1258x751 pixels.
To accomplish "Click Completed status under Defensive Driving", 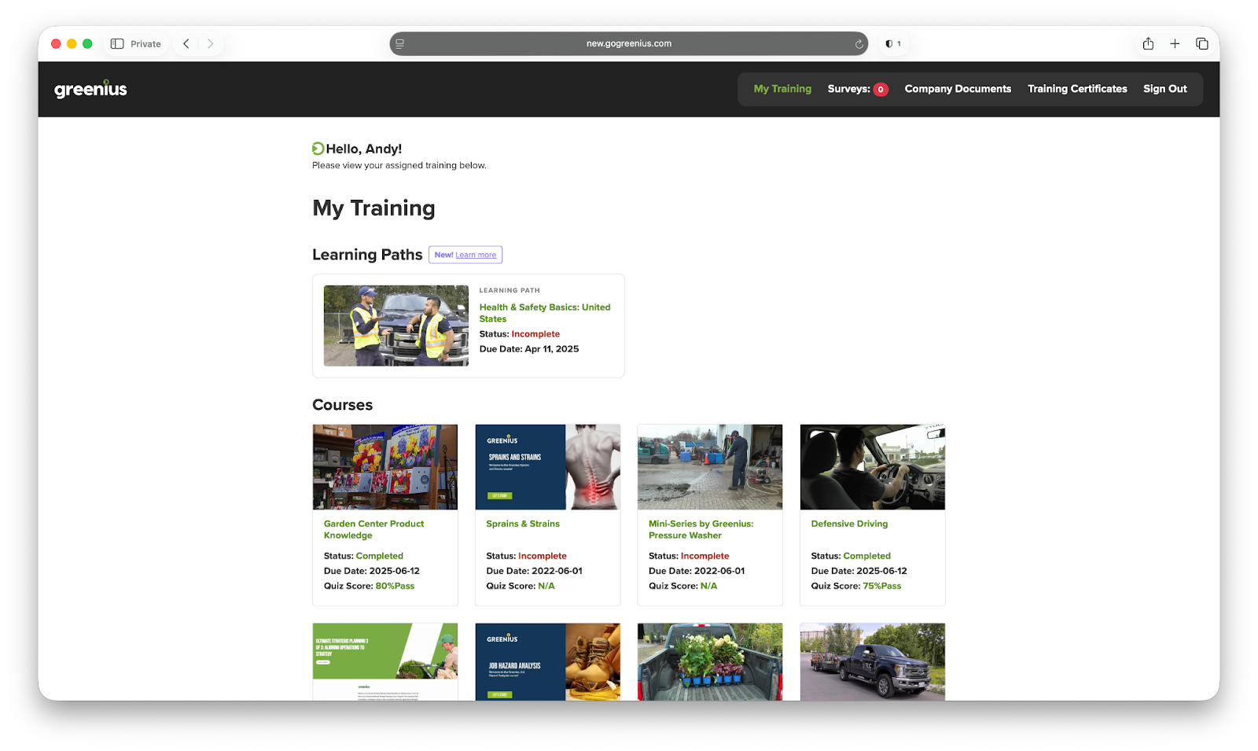I will (867, 556).
